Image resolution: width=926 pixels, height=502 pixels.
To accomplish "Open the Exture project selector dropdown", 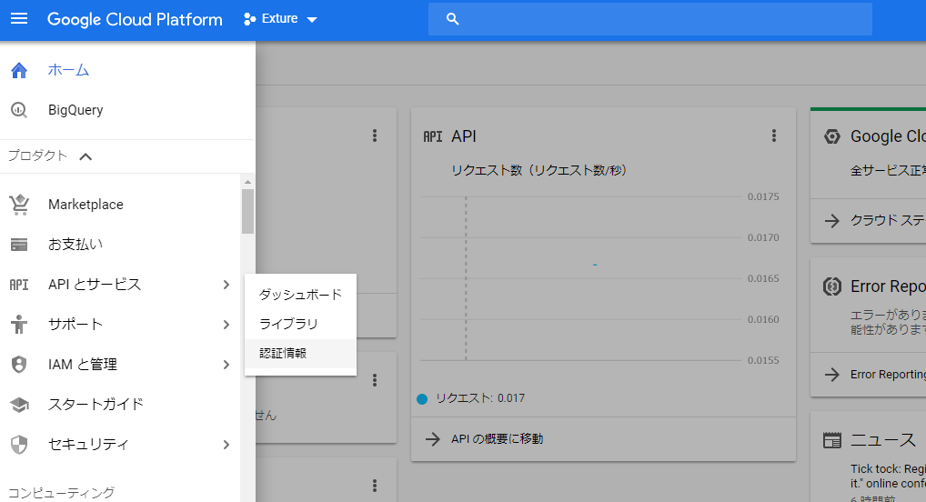I will (280, 19).
